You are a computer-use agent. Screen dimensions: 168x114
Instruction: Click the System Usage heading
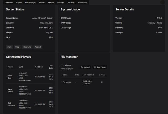(x=70, y=9)
